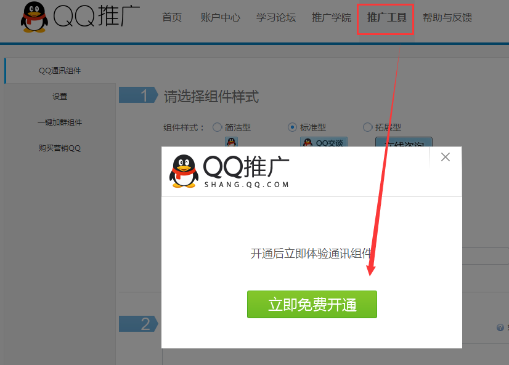Close the QQ推广 popup dialog

pyautogui.click(x=446, y=157)
